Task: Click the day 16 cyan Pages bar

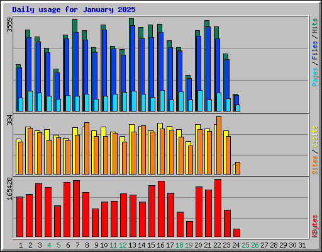Action: point(162,101)
